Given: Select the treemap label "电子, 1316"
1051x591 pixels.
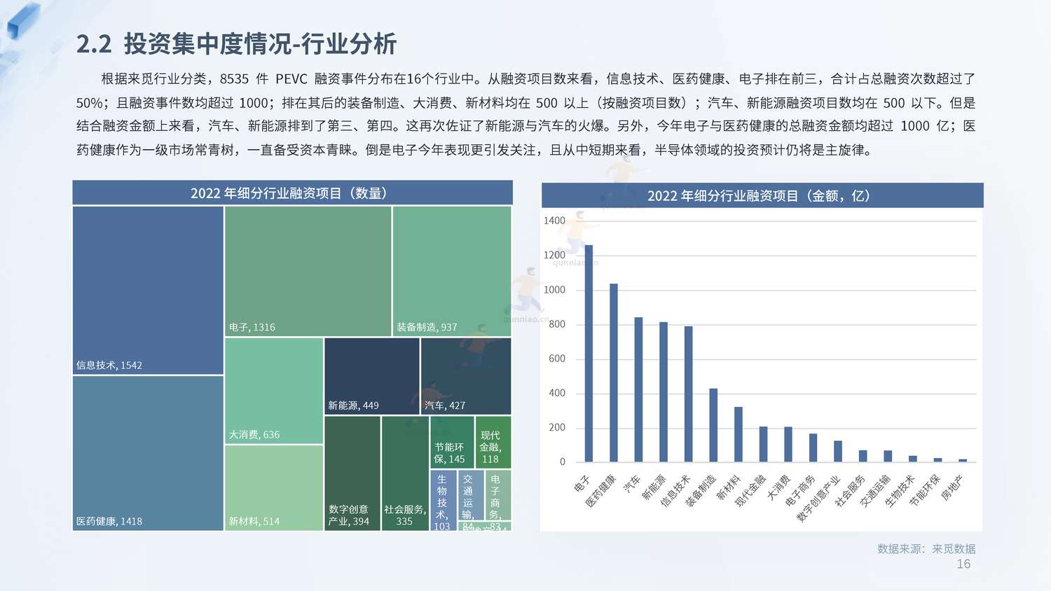Looking at the screenshot, I should 252,327.
